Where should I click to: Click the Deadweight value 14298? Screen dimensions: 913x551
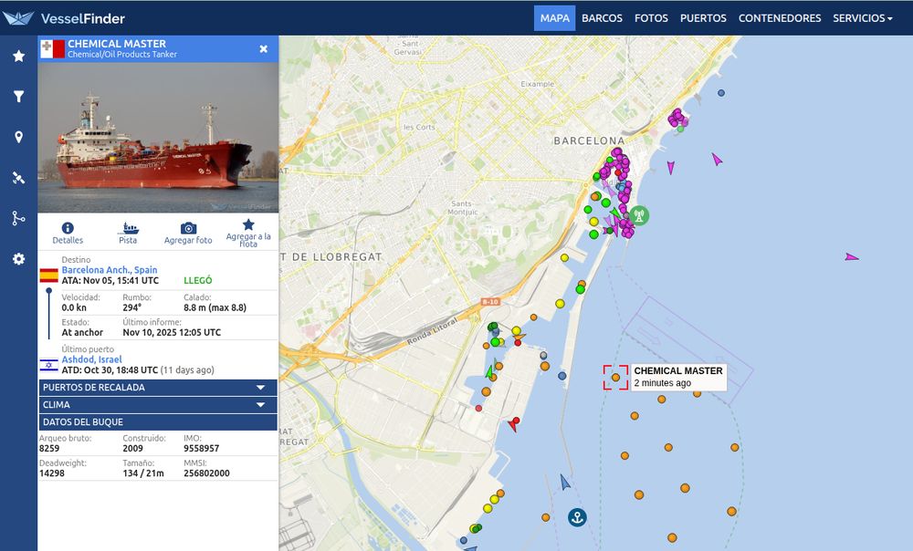[x=52, y=473]
